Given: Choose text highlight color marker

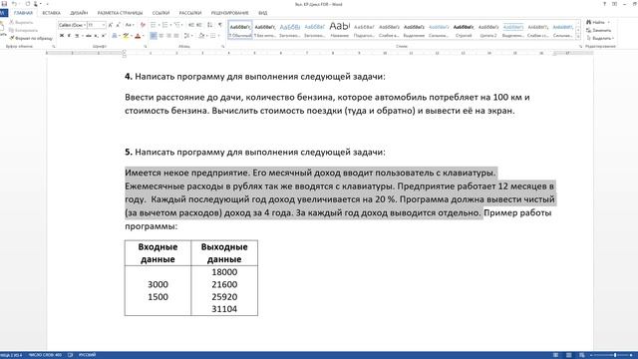Looking at the screenshot, I should click(x=126, y=36).
